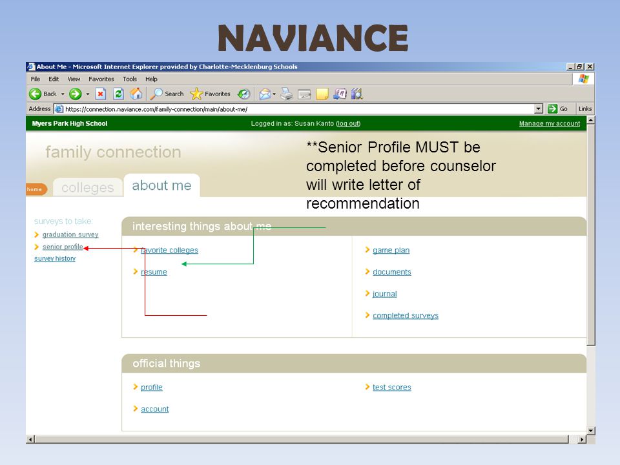Click the horizontal scrollbar left arrow
The image size is (620, 465).
click(30, 439)
